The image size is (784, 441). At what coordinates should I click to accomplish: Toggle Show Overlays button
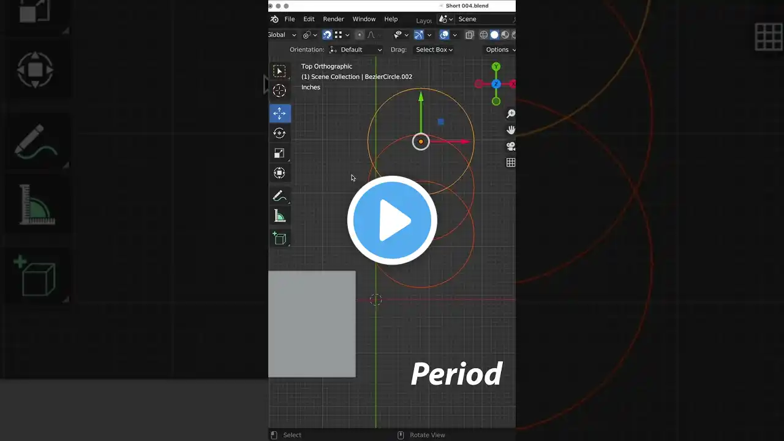[445, 35]
